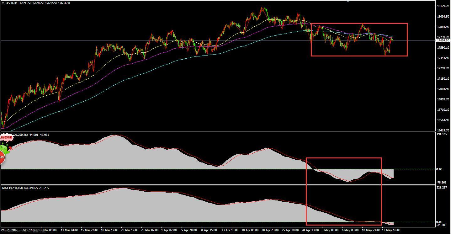Click the -31.309 lower MACD scale value

click(442, 225)
